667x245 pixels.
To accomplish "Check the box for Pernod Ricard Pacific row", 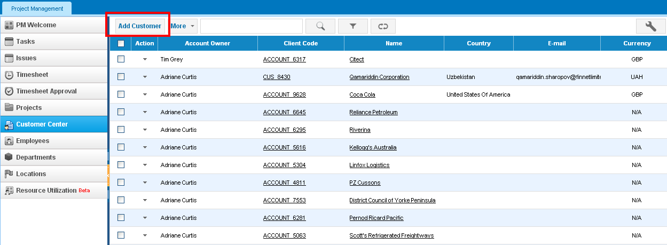I will (x=121, y=218).
